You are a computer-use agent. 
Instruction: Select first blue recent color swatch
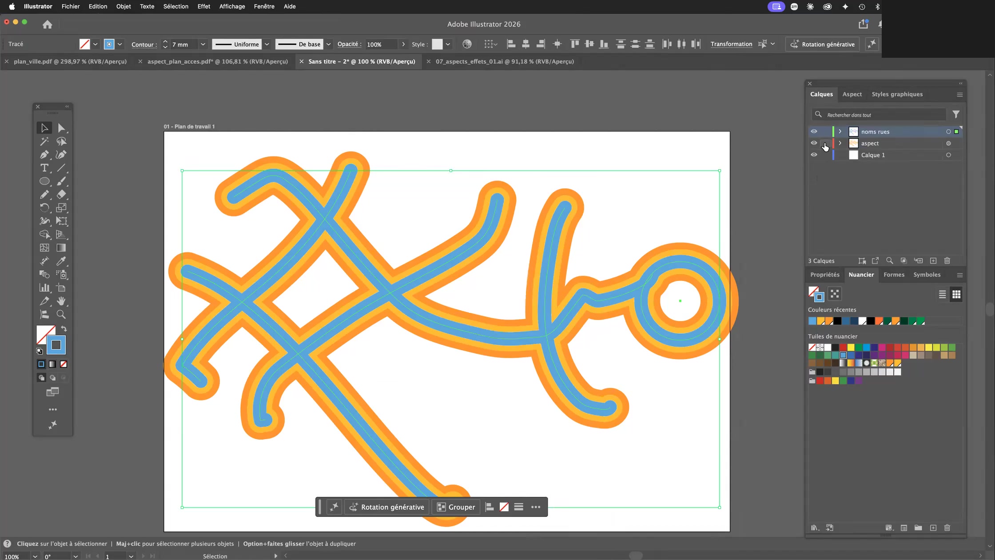click(812, 321)
